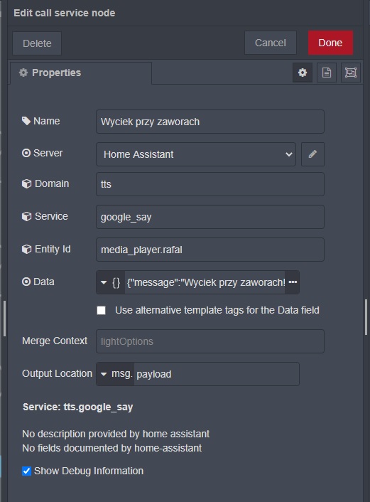Click the Done button
Screen dimensions: 370x502
pyautogui.click(x=330, y=43)
